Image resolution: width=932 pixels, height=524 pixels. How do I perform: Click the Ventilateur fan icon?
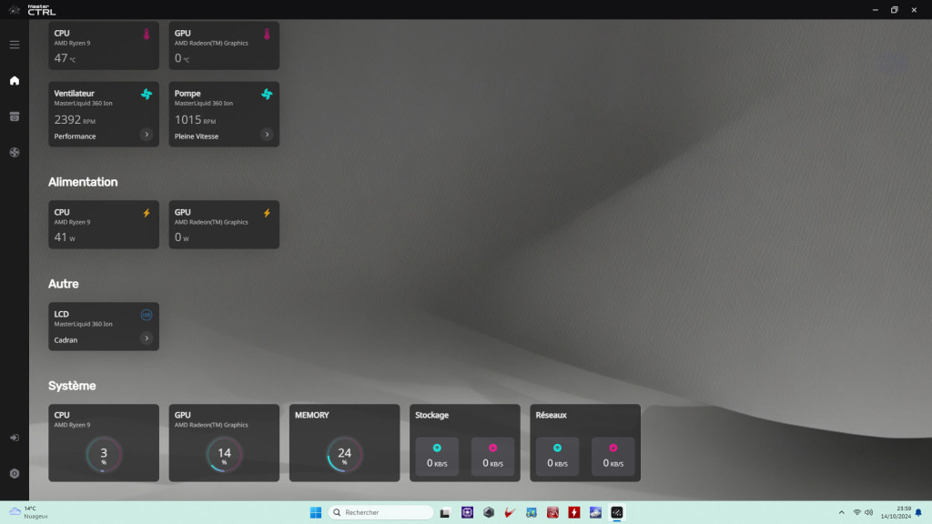pyautogui.click(x=147, y=94)
